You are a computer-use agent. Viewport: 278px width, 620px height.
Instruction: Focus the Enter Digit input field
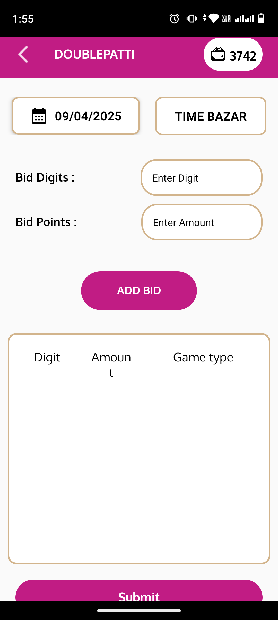(201, 178)
